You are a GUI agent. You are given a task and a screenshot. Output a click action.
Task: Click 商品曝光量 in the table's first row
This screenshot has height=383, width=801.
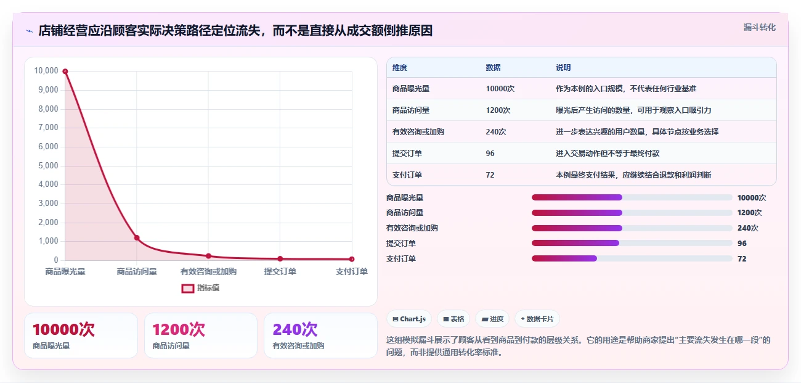click(411, 89)
